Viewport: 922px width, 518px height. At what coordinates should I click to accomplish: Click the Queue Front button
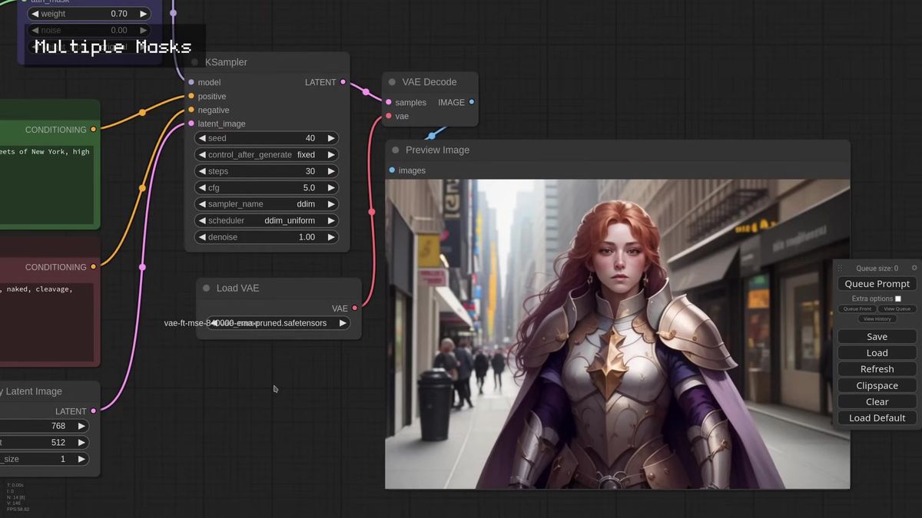[857, 309]
